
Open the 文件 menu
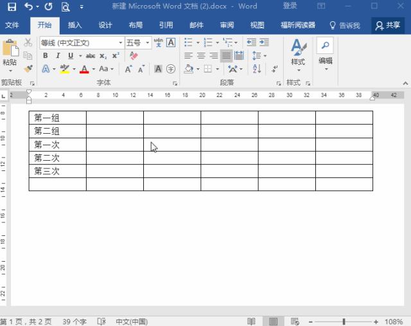pos(12,25)
